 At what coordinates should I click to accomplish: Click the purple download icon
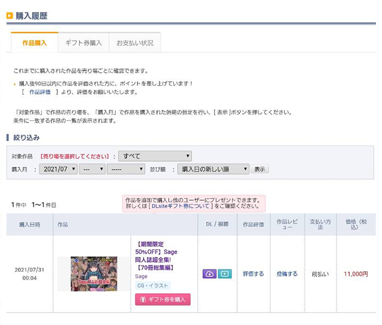tap(209, 274)
